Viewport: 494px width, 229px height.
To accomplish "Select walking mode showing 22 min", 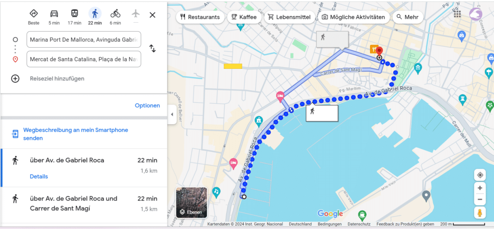I will pyautogui.click(x=95, y=13).
